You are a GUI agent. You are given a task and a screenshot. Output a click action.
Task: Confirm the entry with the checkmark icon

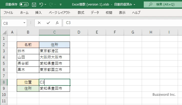pyautogui.click(x=48, y=23)
